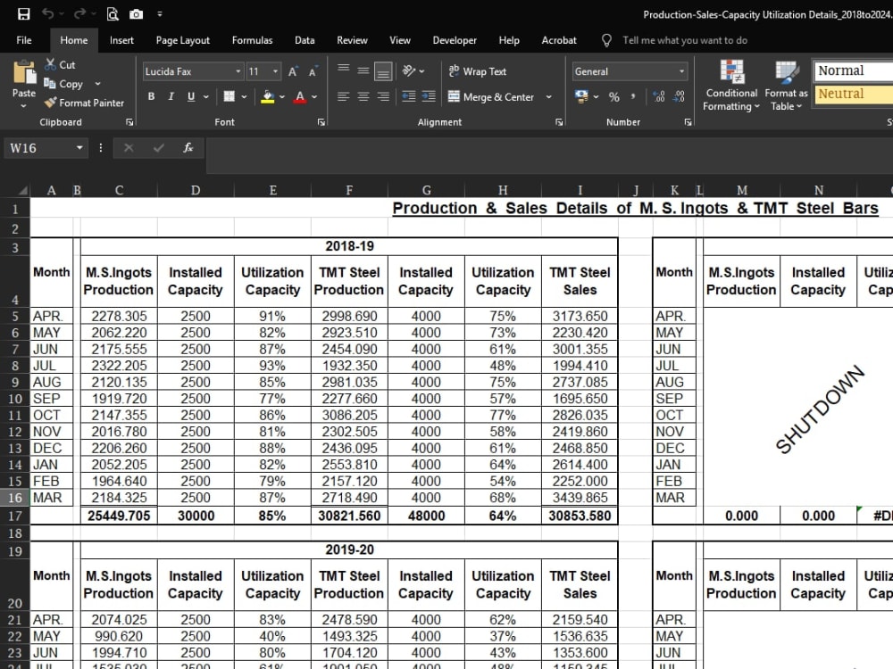The width and height of the screenshot is (893, 669).
Task: Apply middle vertical alignment
Action: point(363,70)
